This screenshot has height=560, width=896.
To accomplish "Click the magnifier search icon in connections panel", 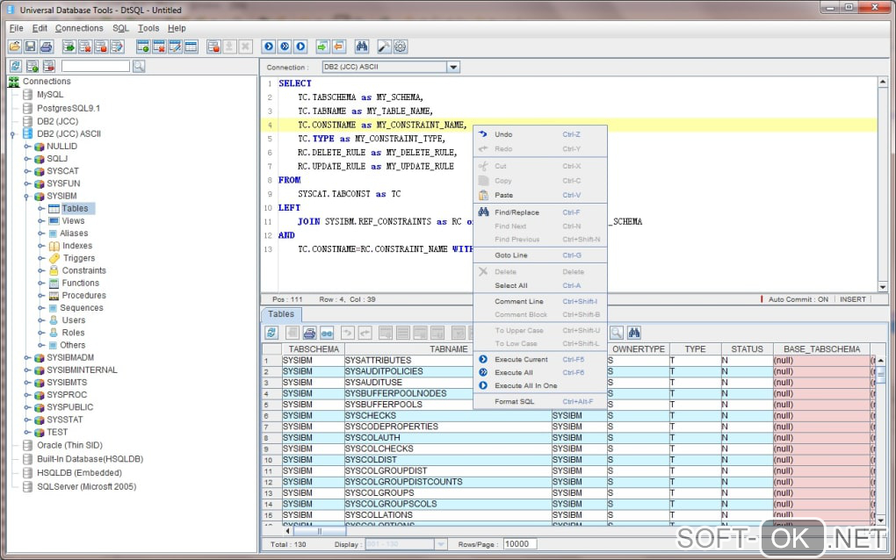I will (138, 67).
